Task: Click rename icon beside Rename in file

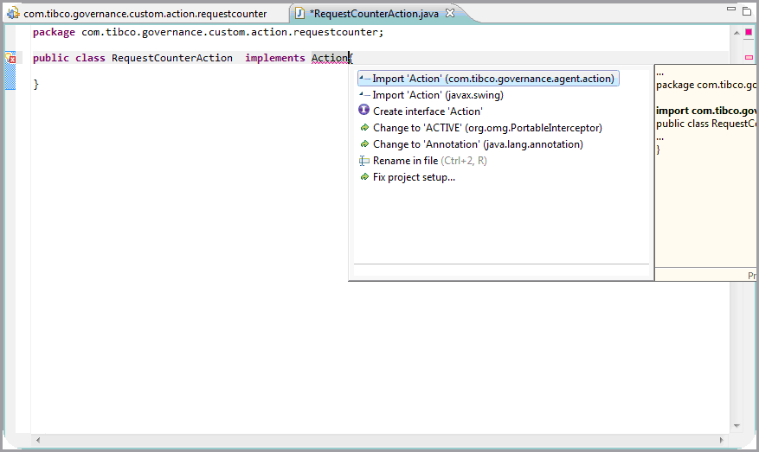Action: pyautogui.click(x=364, y=161)
